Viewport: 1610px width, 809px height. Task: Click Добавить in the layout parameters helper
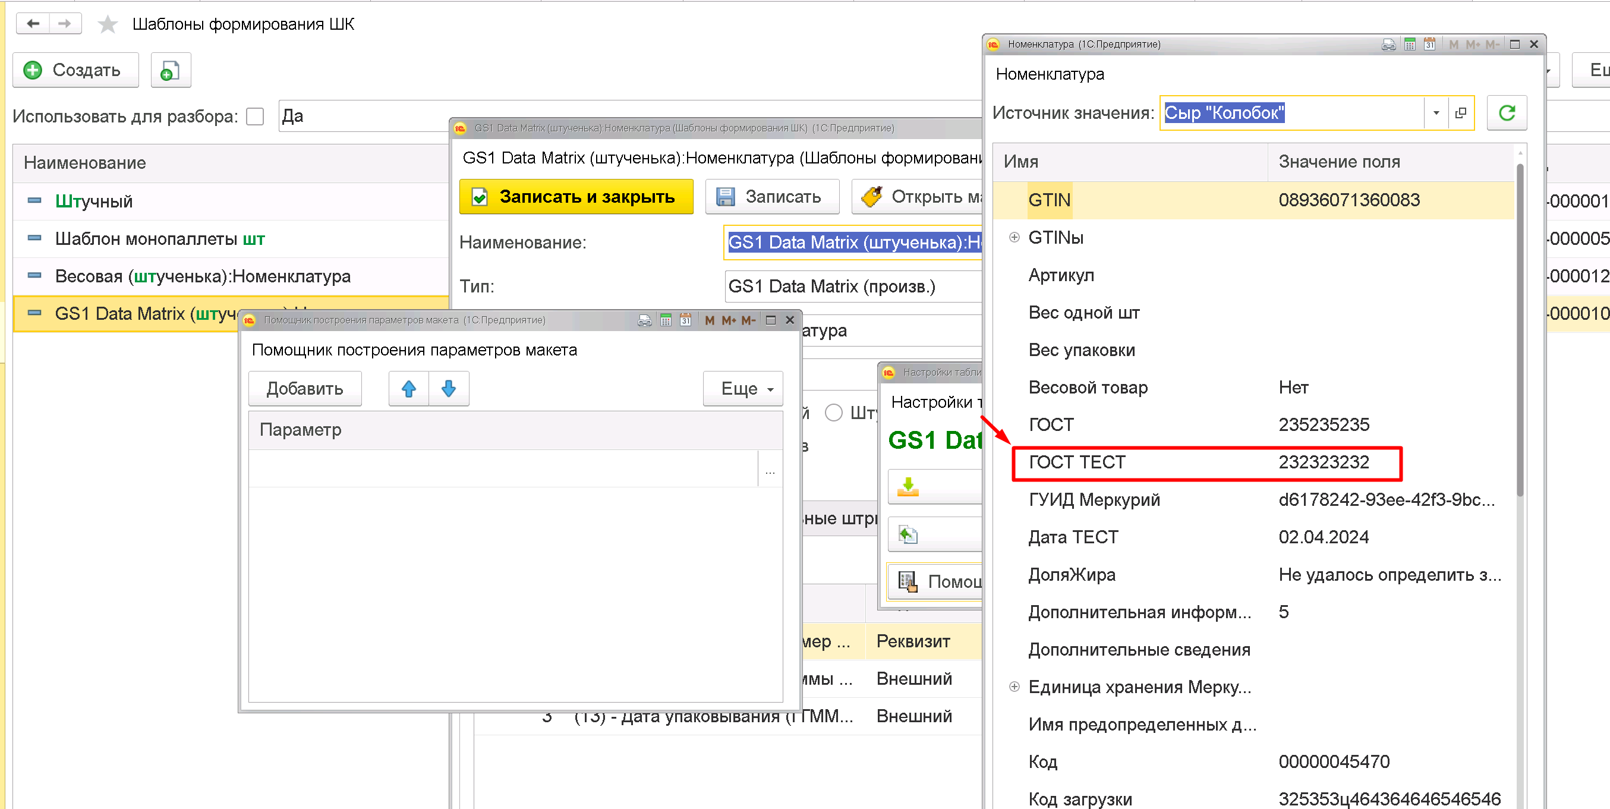click(305, 389)
